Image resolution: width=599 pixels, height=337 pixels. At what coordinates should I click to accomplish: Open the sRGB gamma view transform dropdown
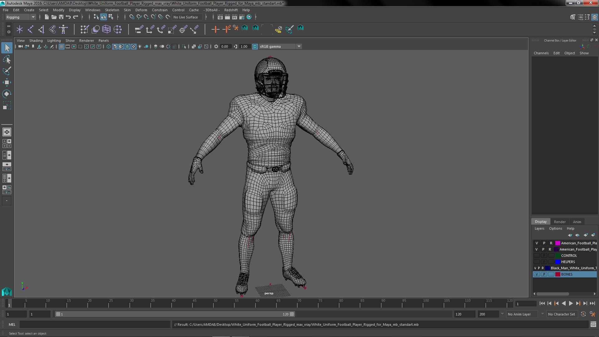pyautogui.click(x=280, y=46)
